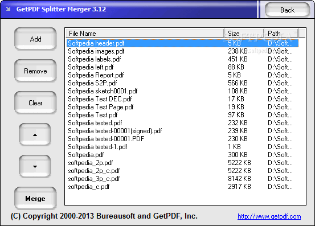This screenshot has height=226, width=315.
Task: Click the 566 KB size cell
Action: (238, 83)
